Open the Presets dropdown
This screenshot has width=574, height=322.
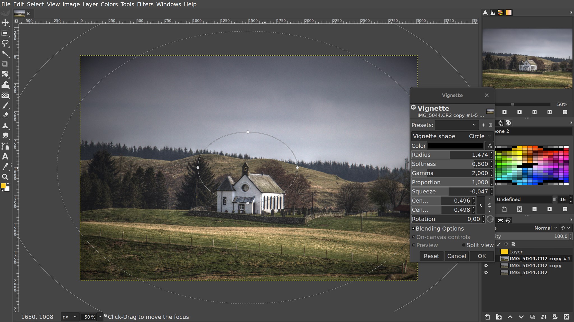pos(457,125)
